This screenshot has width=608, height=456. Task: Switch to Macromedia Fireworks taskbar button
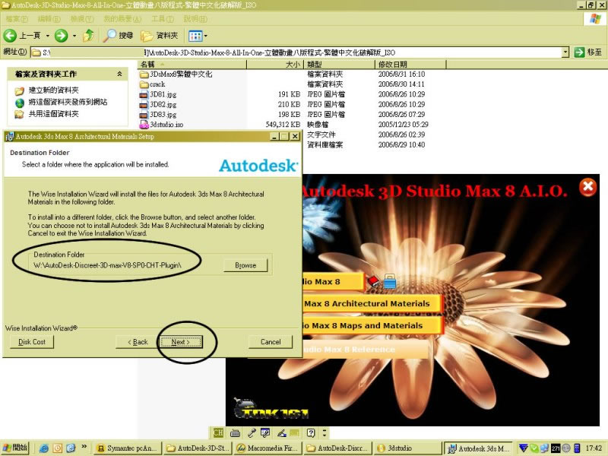click(x=268, y=448)
